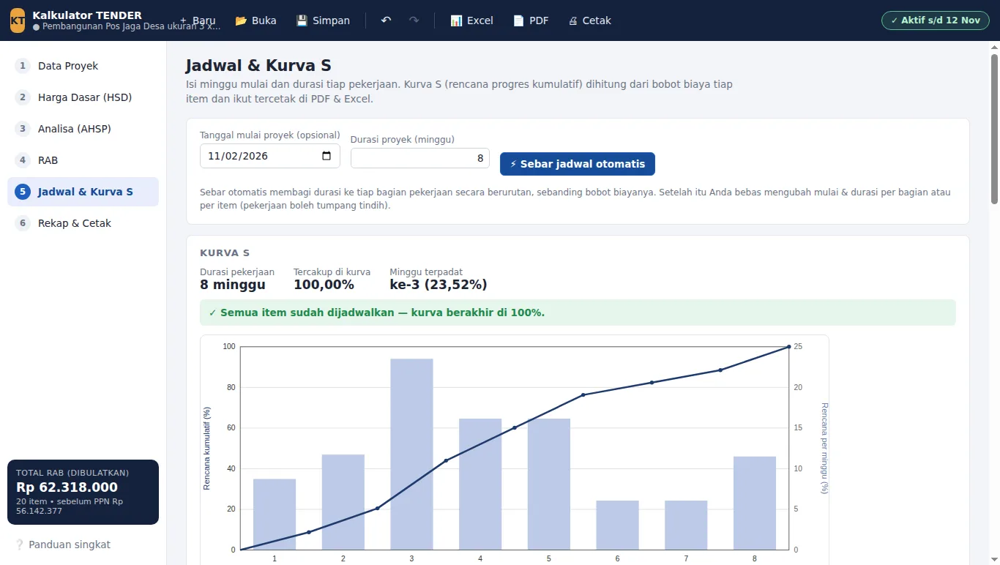Select step 5 Jadwal & Kurva S
This screenshot has width=1000, height=565.
tap(83, 192)
